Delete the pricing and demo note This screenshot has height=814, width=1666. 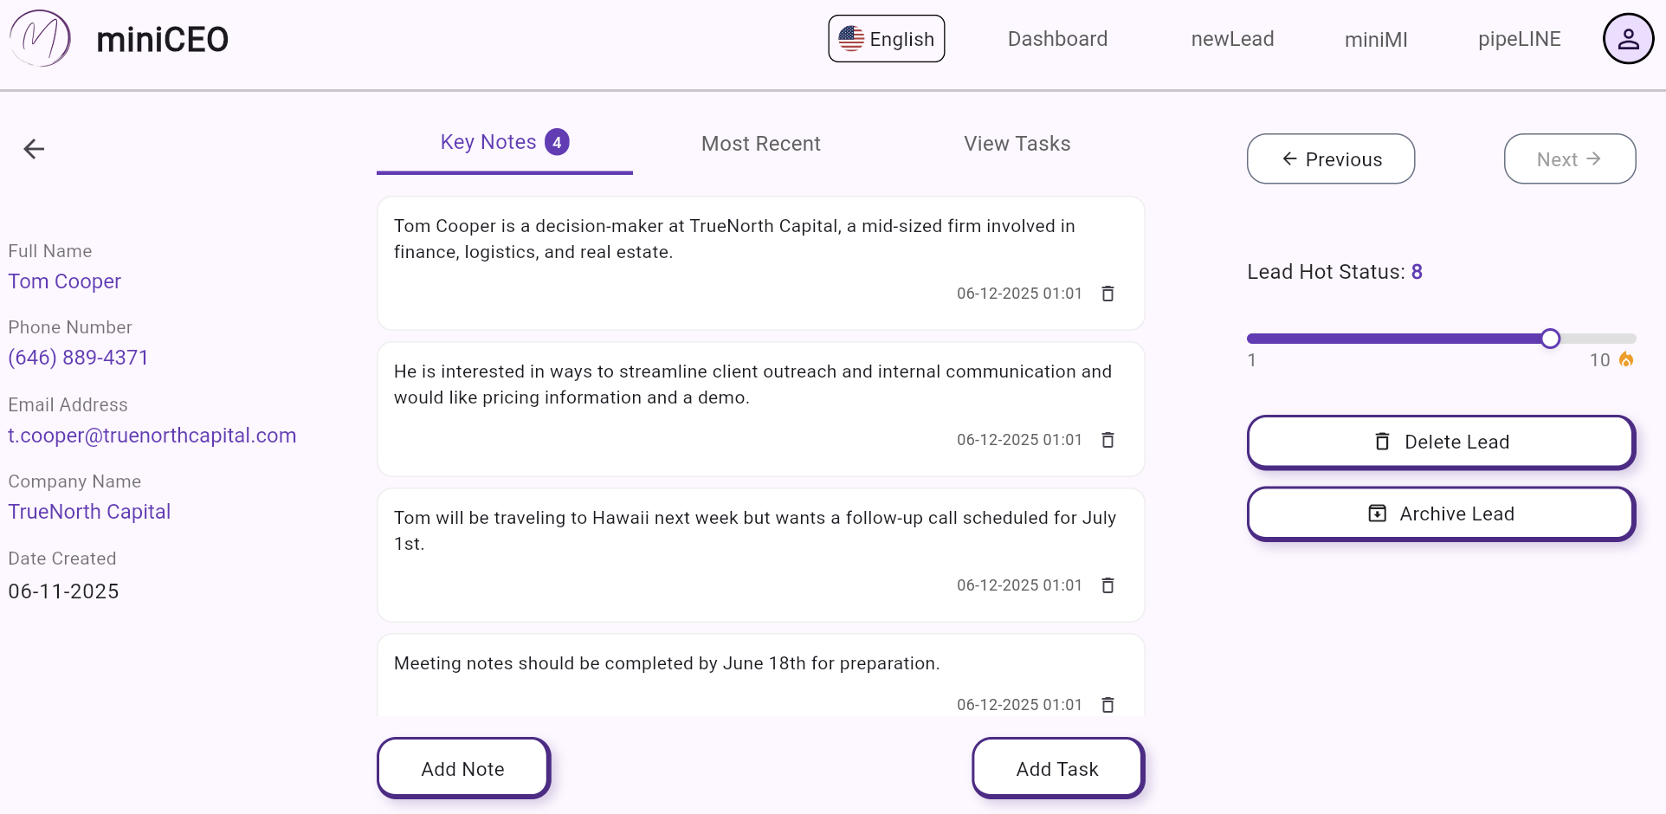pos(1107,440)
